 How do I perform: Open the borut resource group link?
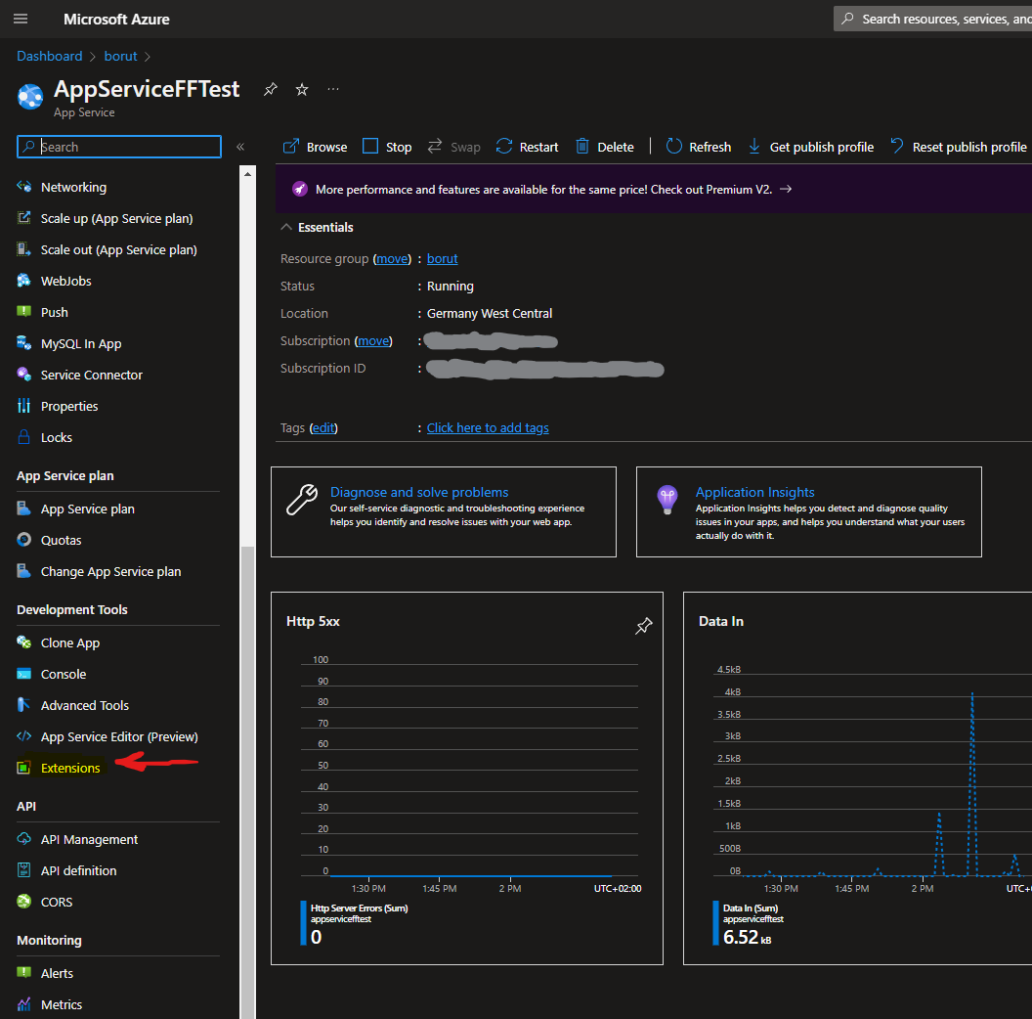(x=442, y=259)
